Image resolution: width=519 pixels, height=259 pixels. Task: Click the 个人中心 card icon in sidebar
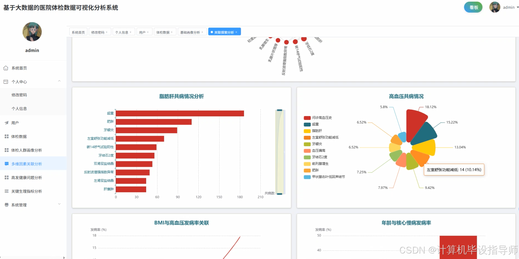[6, 82]
